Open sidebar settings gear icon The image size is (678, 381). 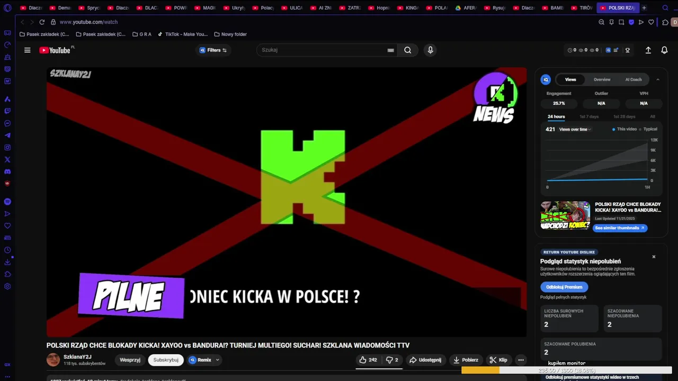coord(7,287)
